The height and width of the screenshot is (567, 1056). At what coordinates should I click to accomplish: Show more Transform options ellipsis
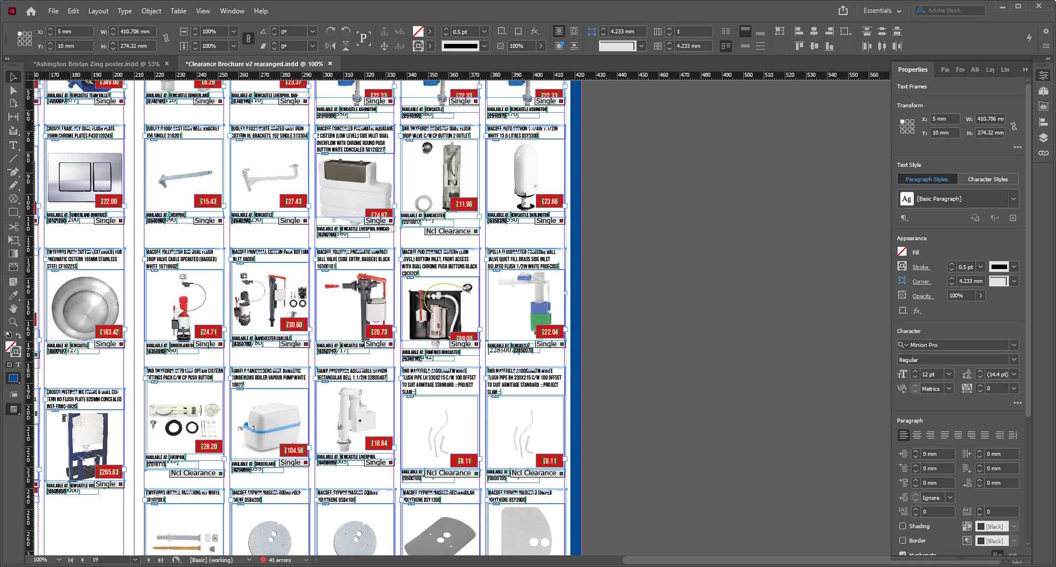pyautogui.click(x=1017, y=147)
